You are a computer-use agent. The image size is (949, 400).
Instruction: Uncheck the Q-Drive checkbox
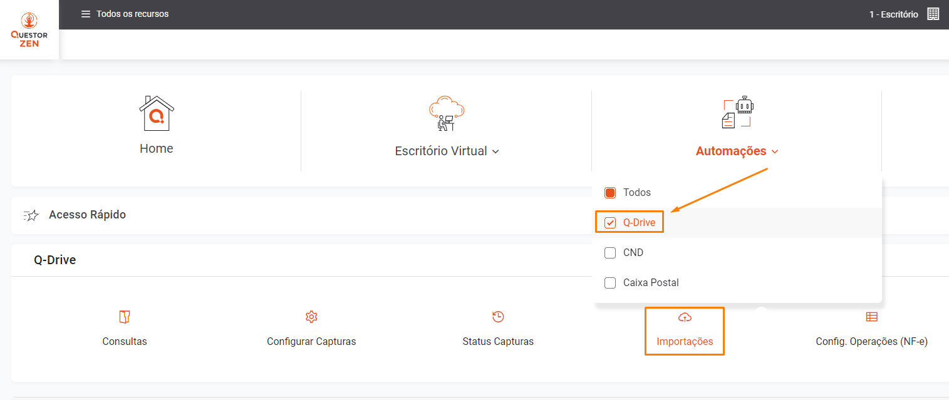pyautogui.click(x=610, y=223)
